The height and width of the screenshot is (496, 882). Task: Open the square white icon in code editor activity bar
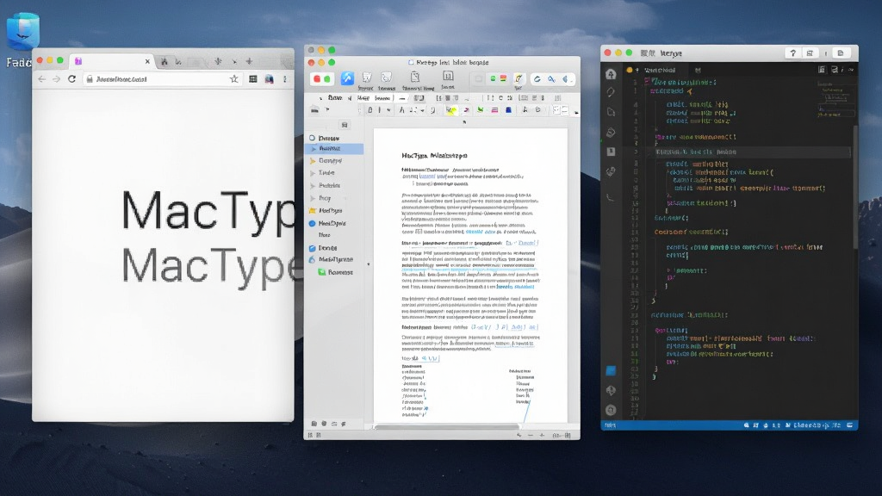(x=611, y=152)
